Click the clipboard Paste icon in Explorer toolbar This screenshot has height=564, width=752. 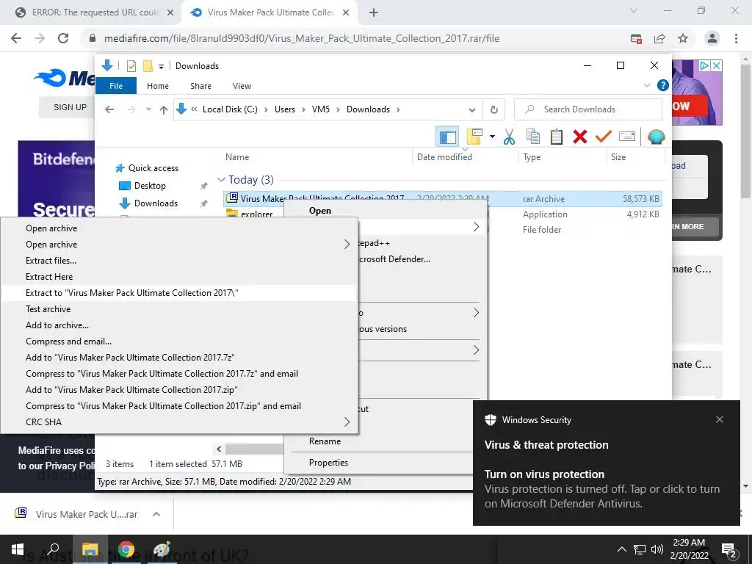tap(557, 137)
